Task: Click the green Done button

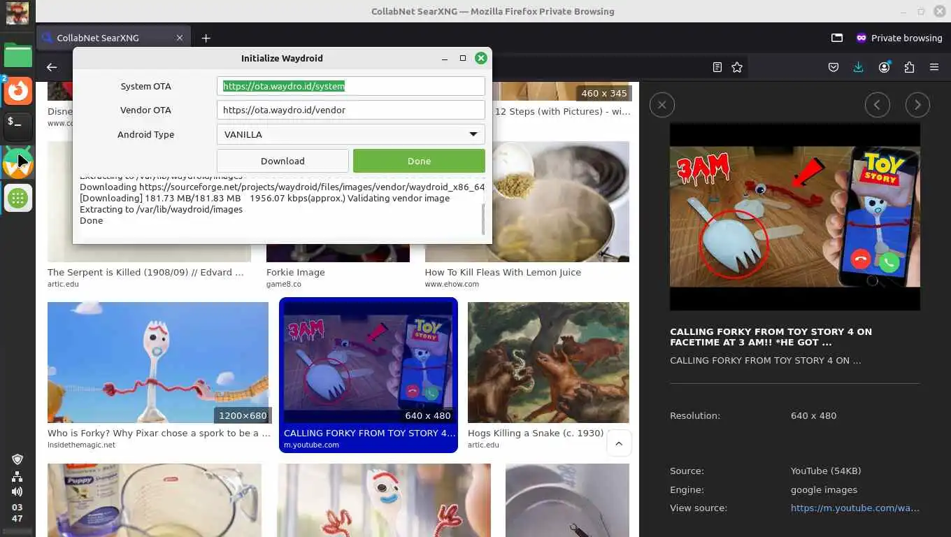Action: click(x=419, y=161)
